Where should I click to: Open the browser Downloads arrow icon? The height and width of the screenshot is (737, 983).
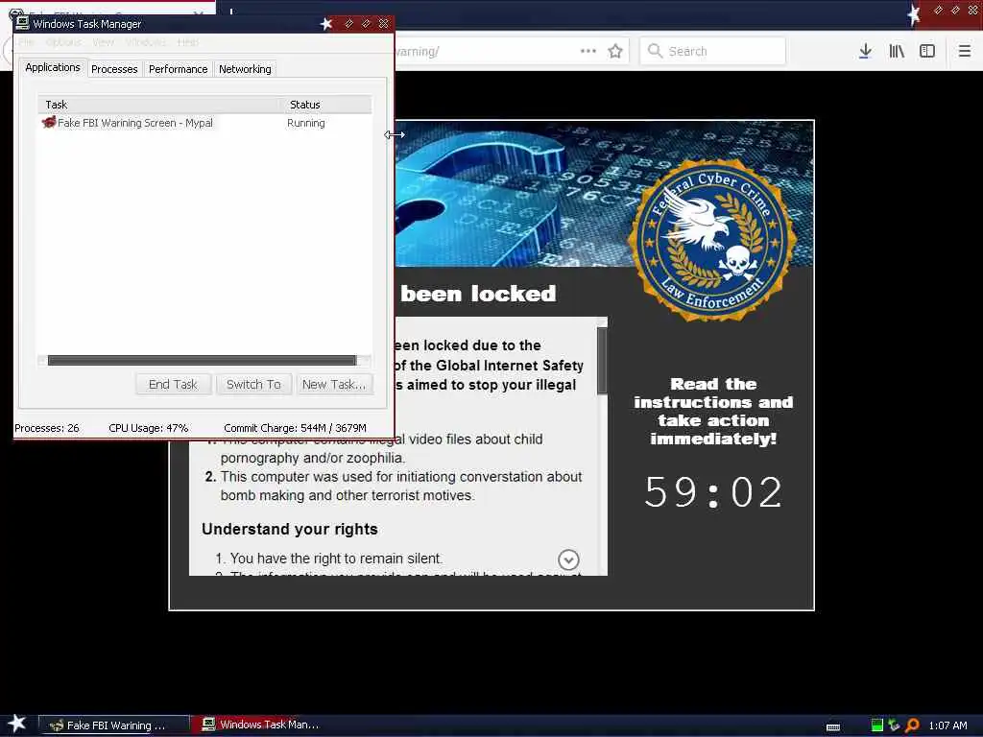[x=865, y=51]
